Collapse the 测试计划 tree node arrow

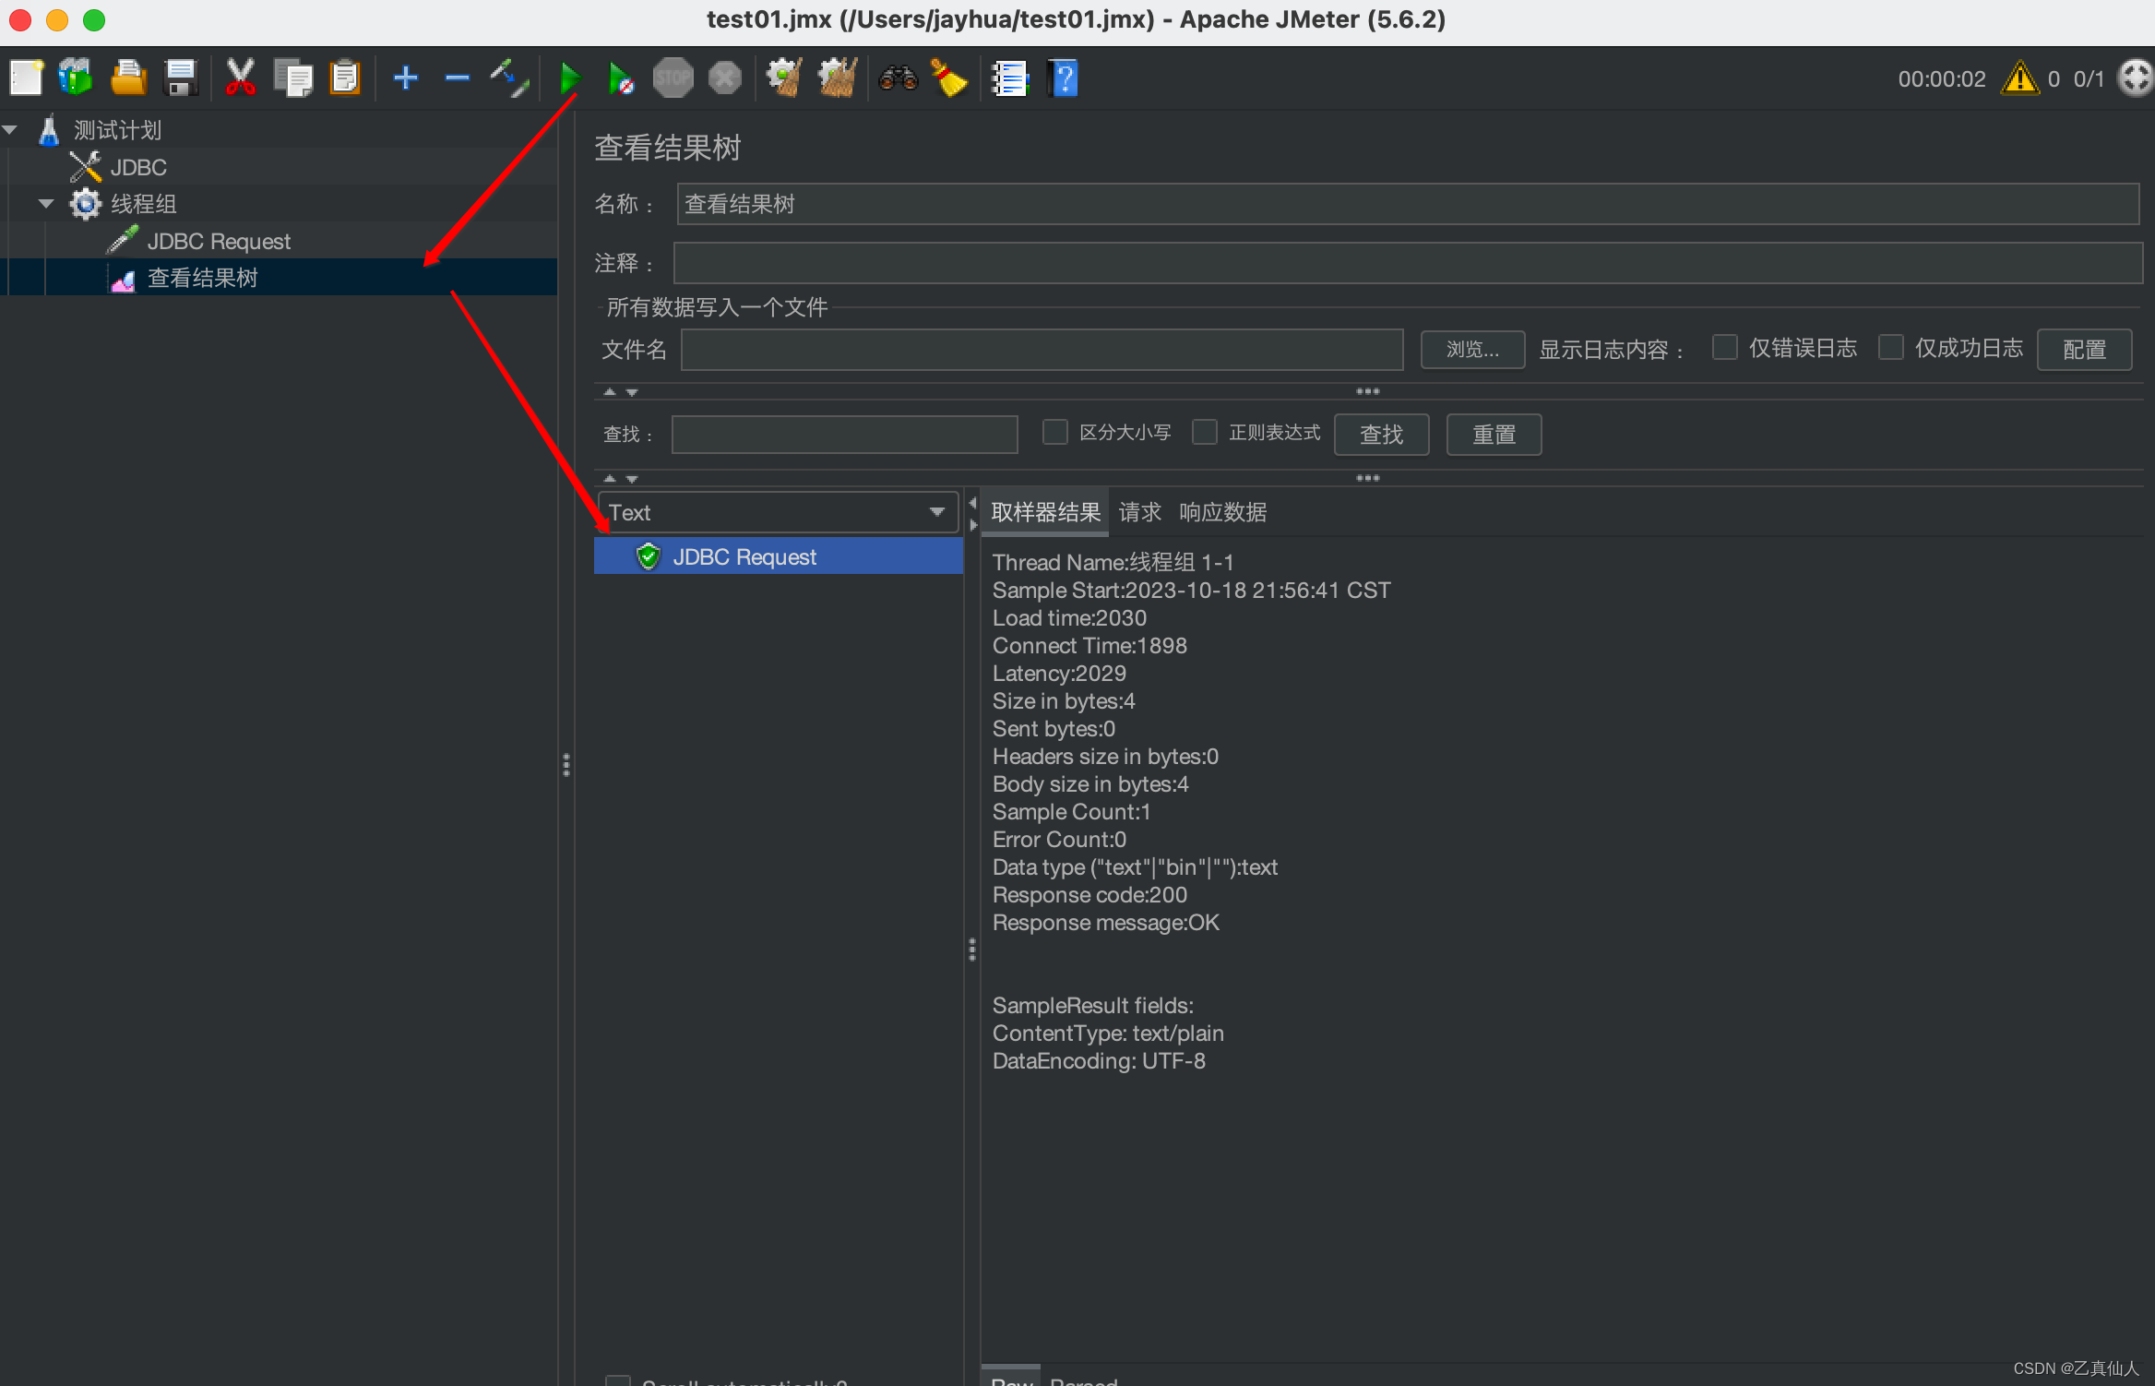point(10,130)
